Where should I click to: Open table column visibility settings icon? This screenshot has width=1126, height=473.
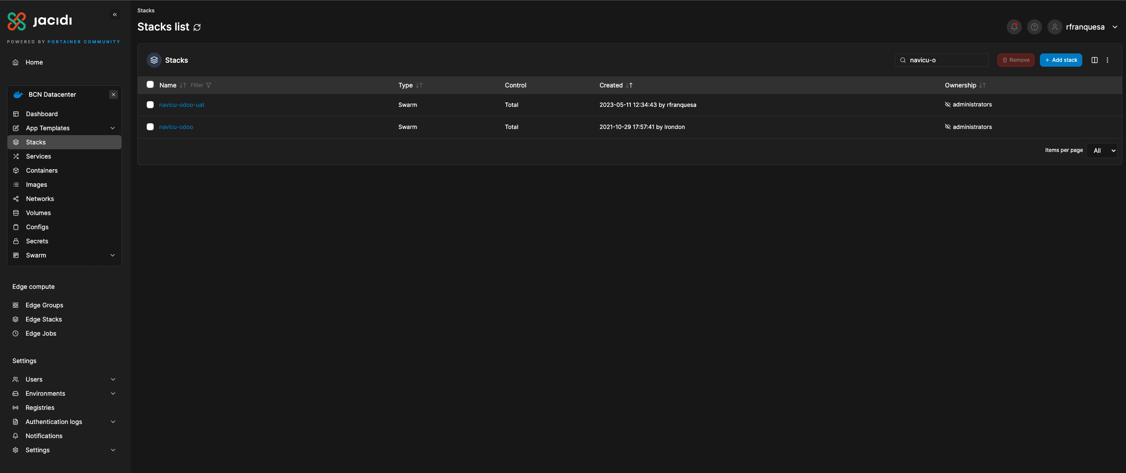[x=1094, y=60]
